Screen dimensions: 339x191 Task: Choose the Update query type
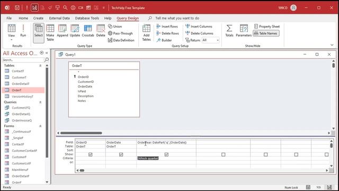(75, 31)
